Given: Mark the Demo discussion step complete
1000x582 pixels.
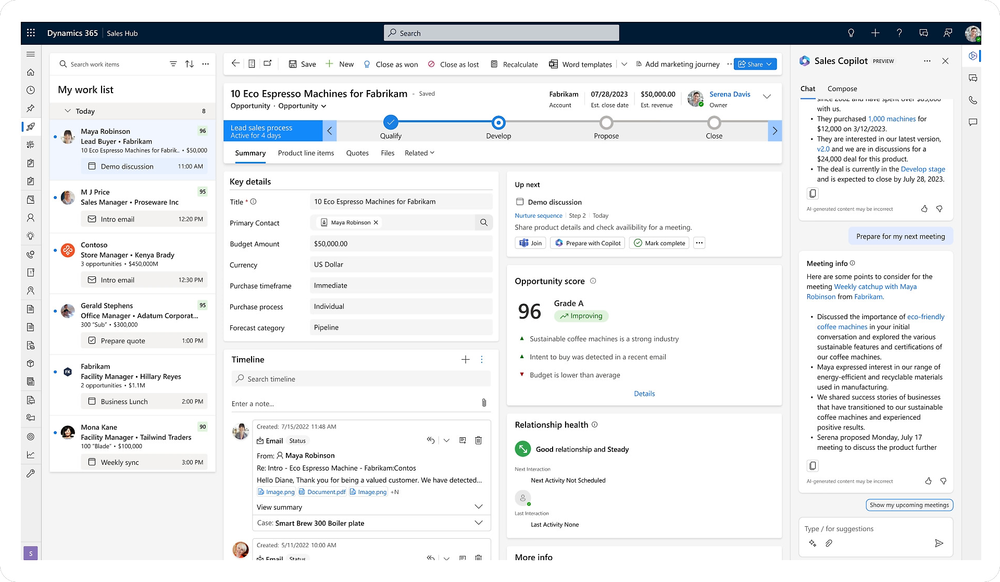Looking at the screenshot, I should tap(659, 243).
